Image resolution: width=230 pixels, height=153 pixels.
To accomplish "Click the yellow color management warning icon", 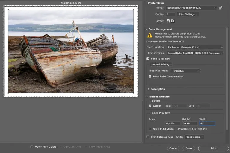I will coord(150,35).
